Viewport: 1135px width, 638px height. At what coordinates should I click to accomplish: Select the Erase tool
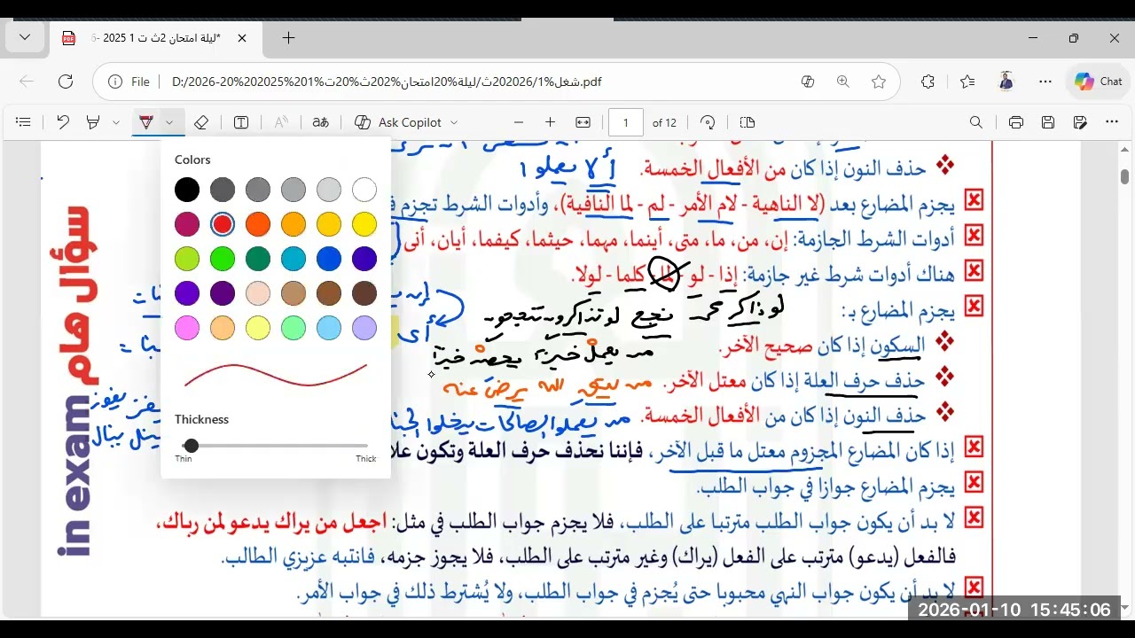tap(201, 122)
